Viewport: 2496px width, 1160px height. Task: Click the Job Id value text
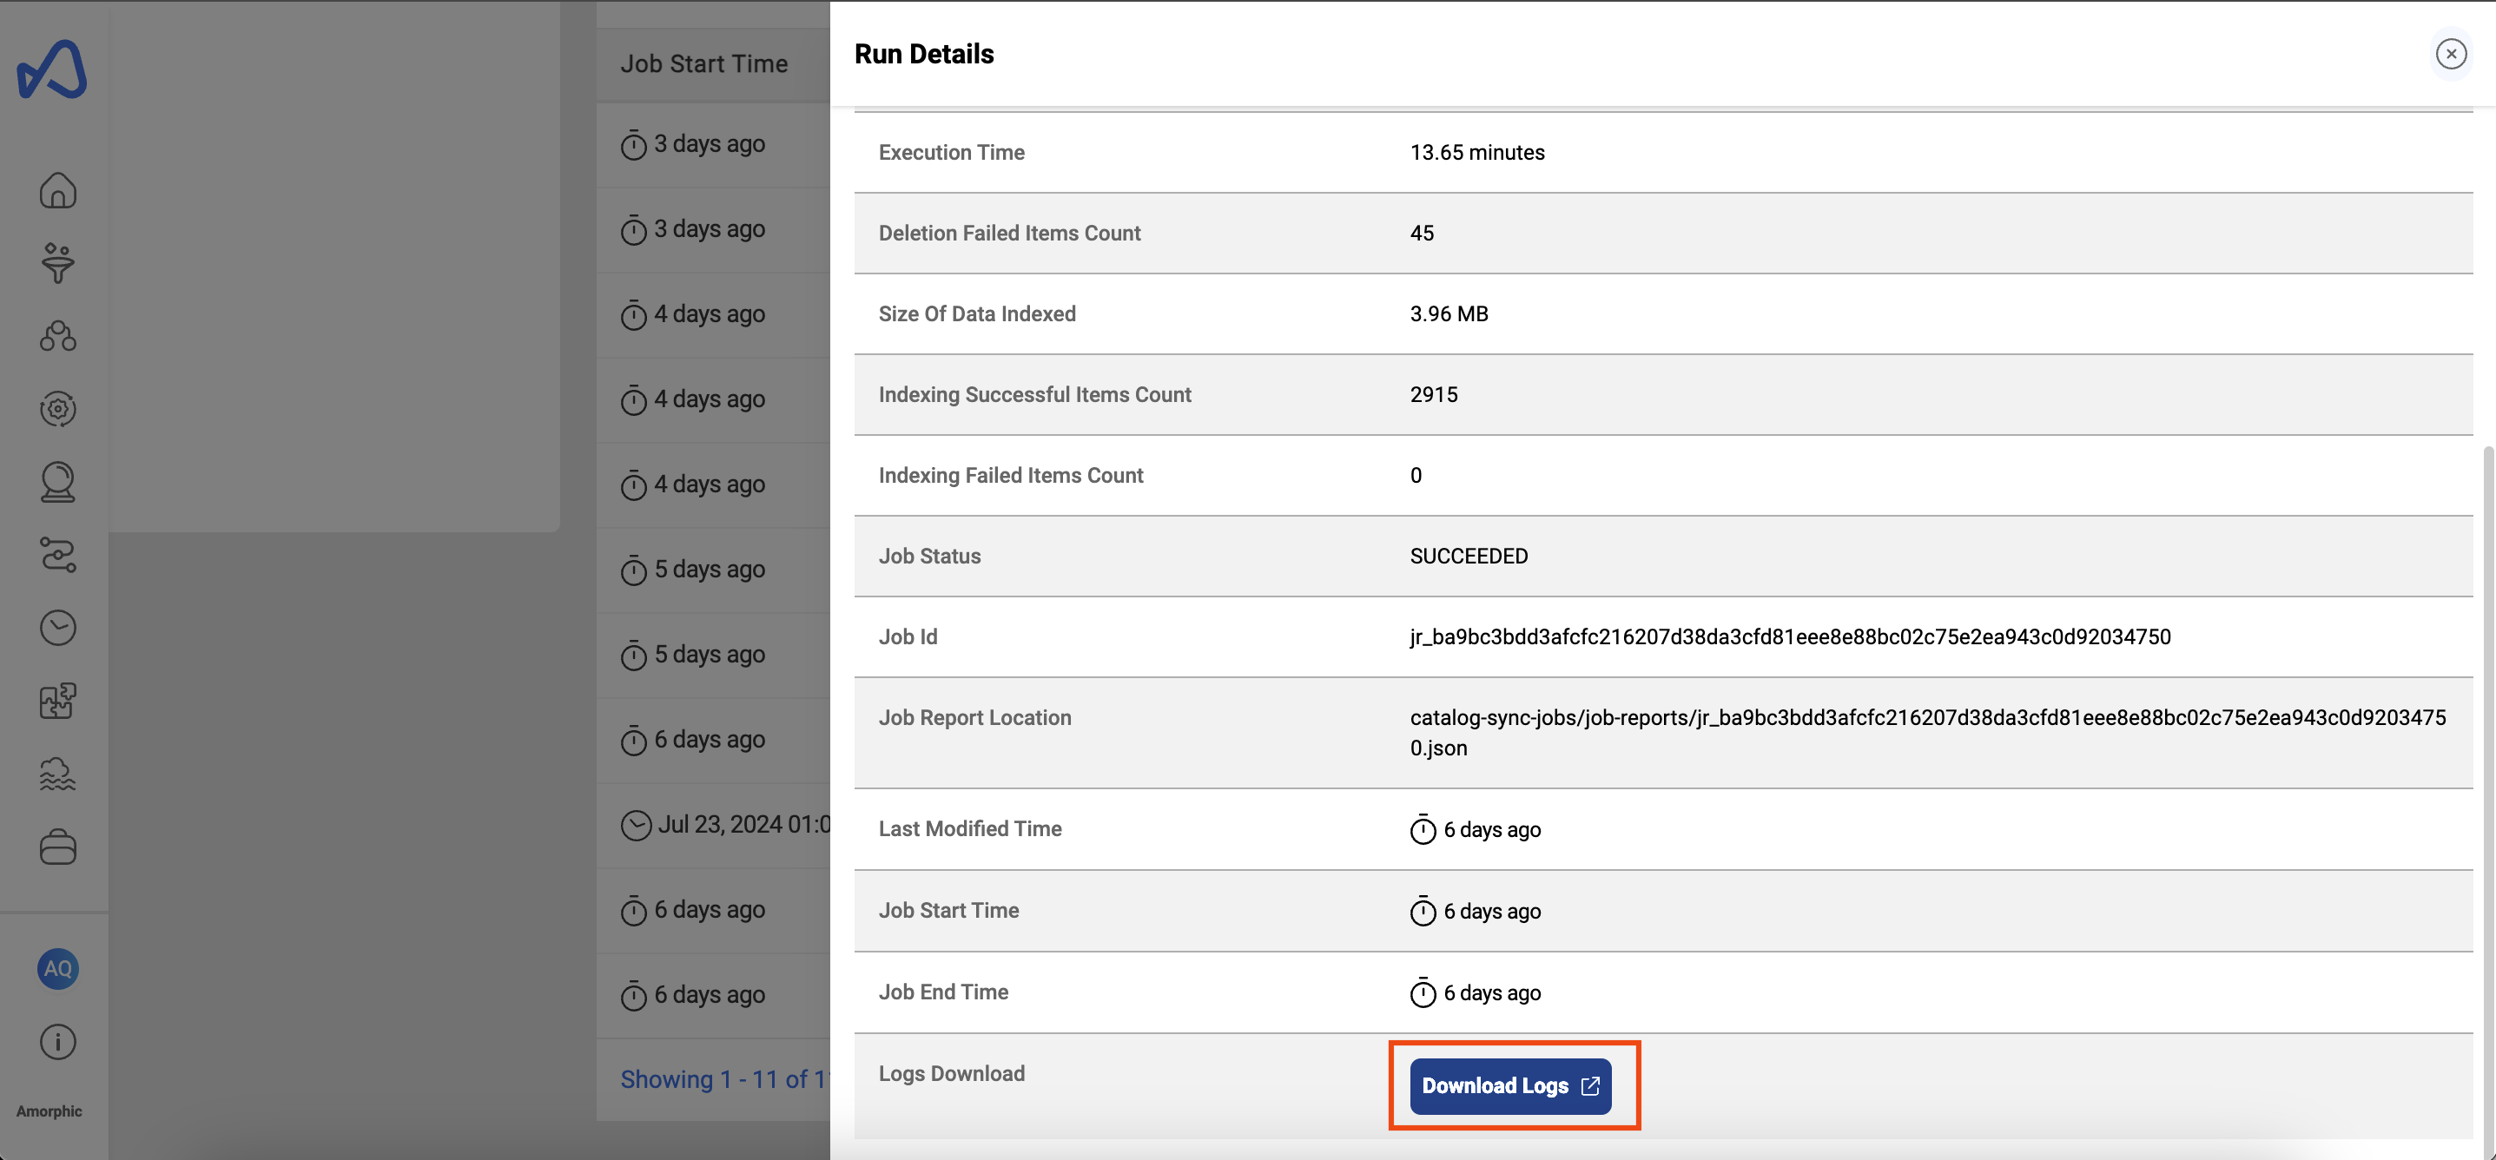[1790, 636]
